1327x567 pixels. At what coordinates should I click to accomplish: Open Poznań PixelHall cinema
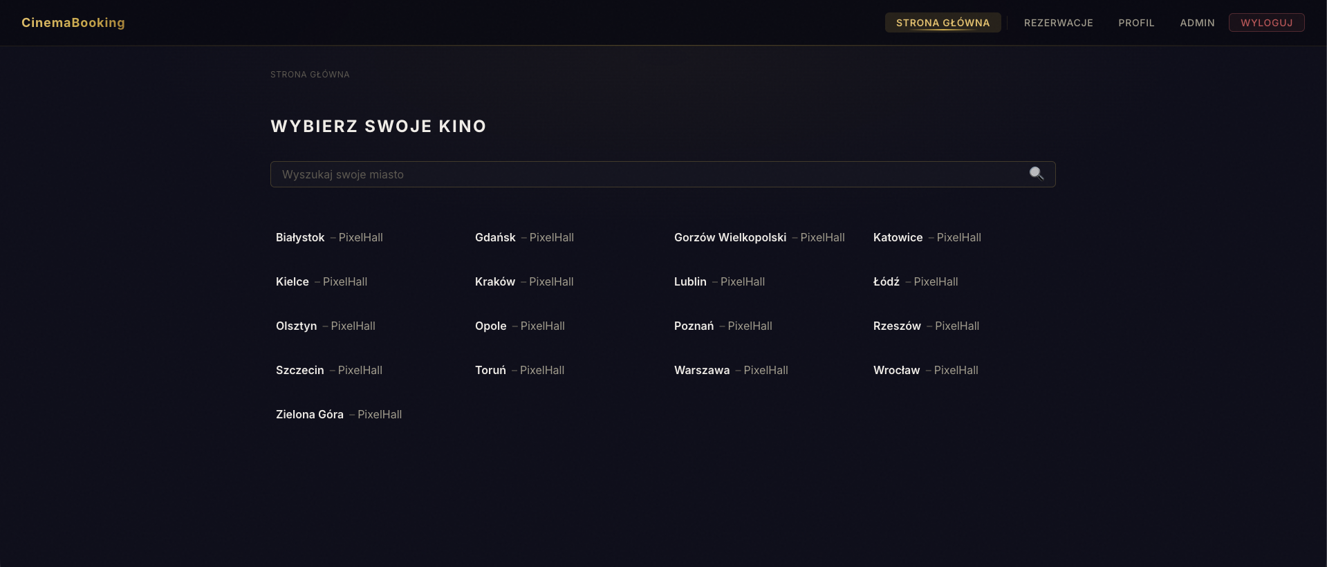tap(723, 326)
